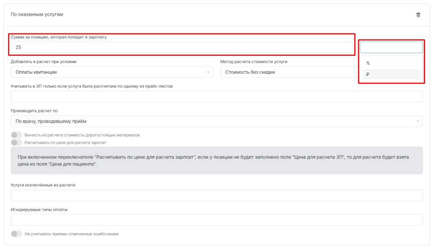
Task: Toggle "Вычесть из расчета стоимость дорогостоящих материалов"
Action: (17, 135)
